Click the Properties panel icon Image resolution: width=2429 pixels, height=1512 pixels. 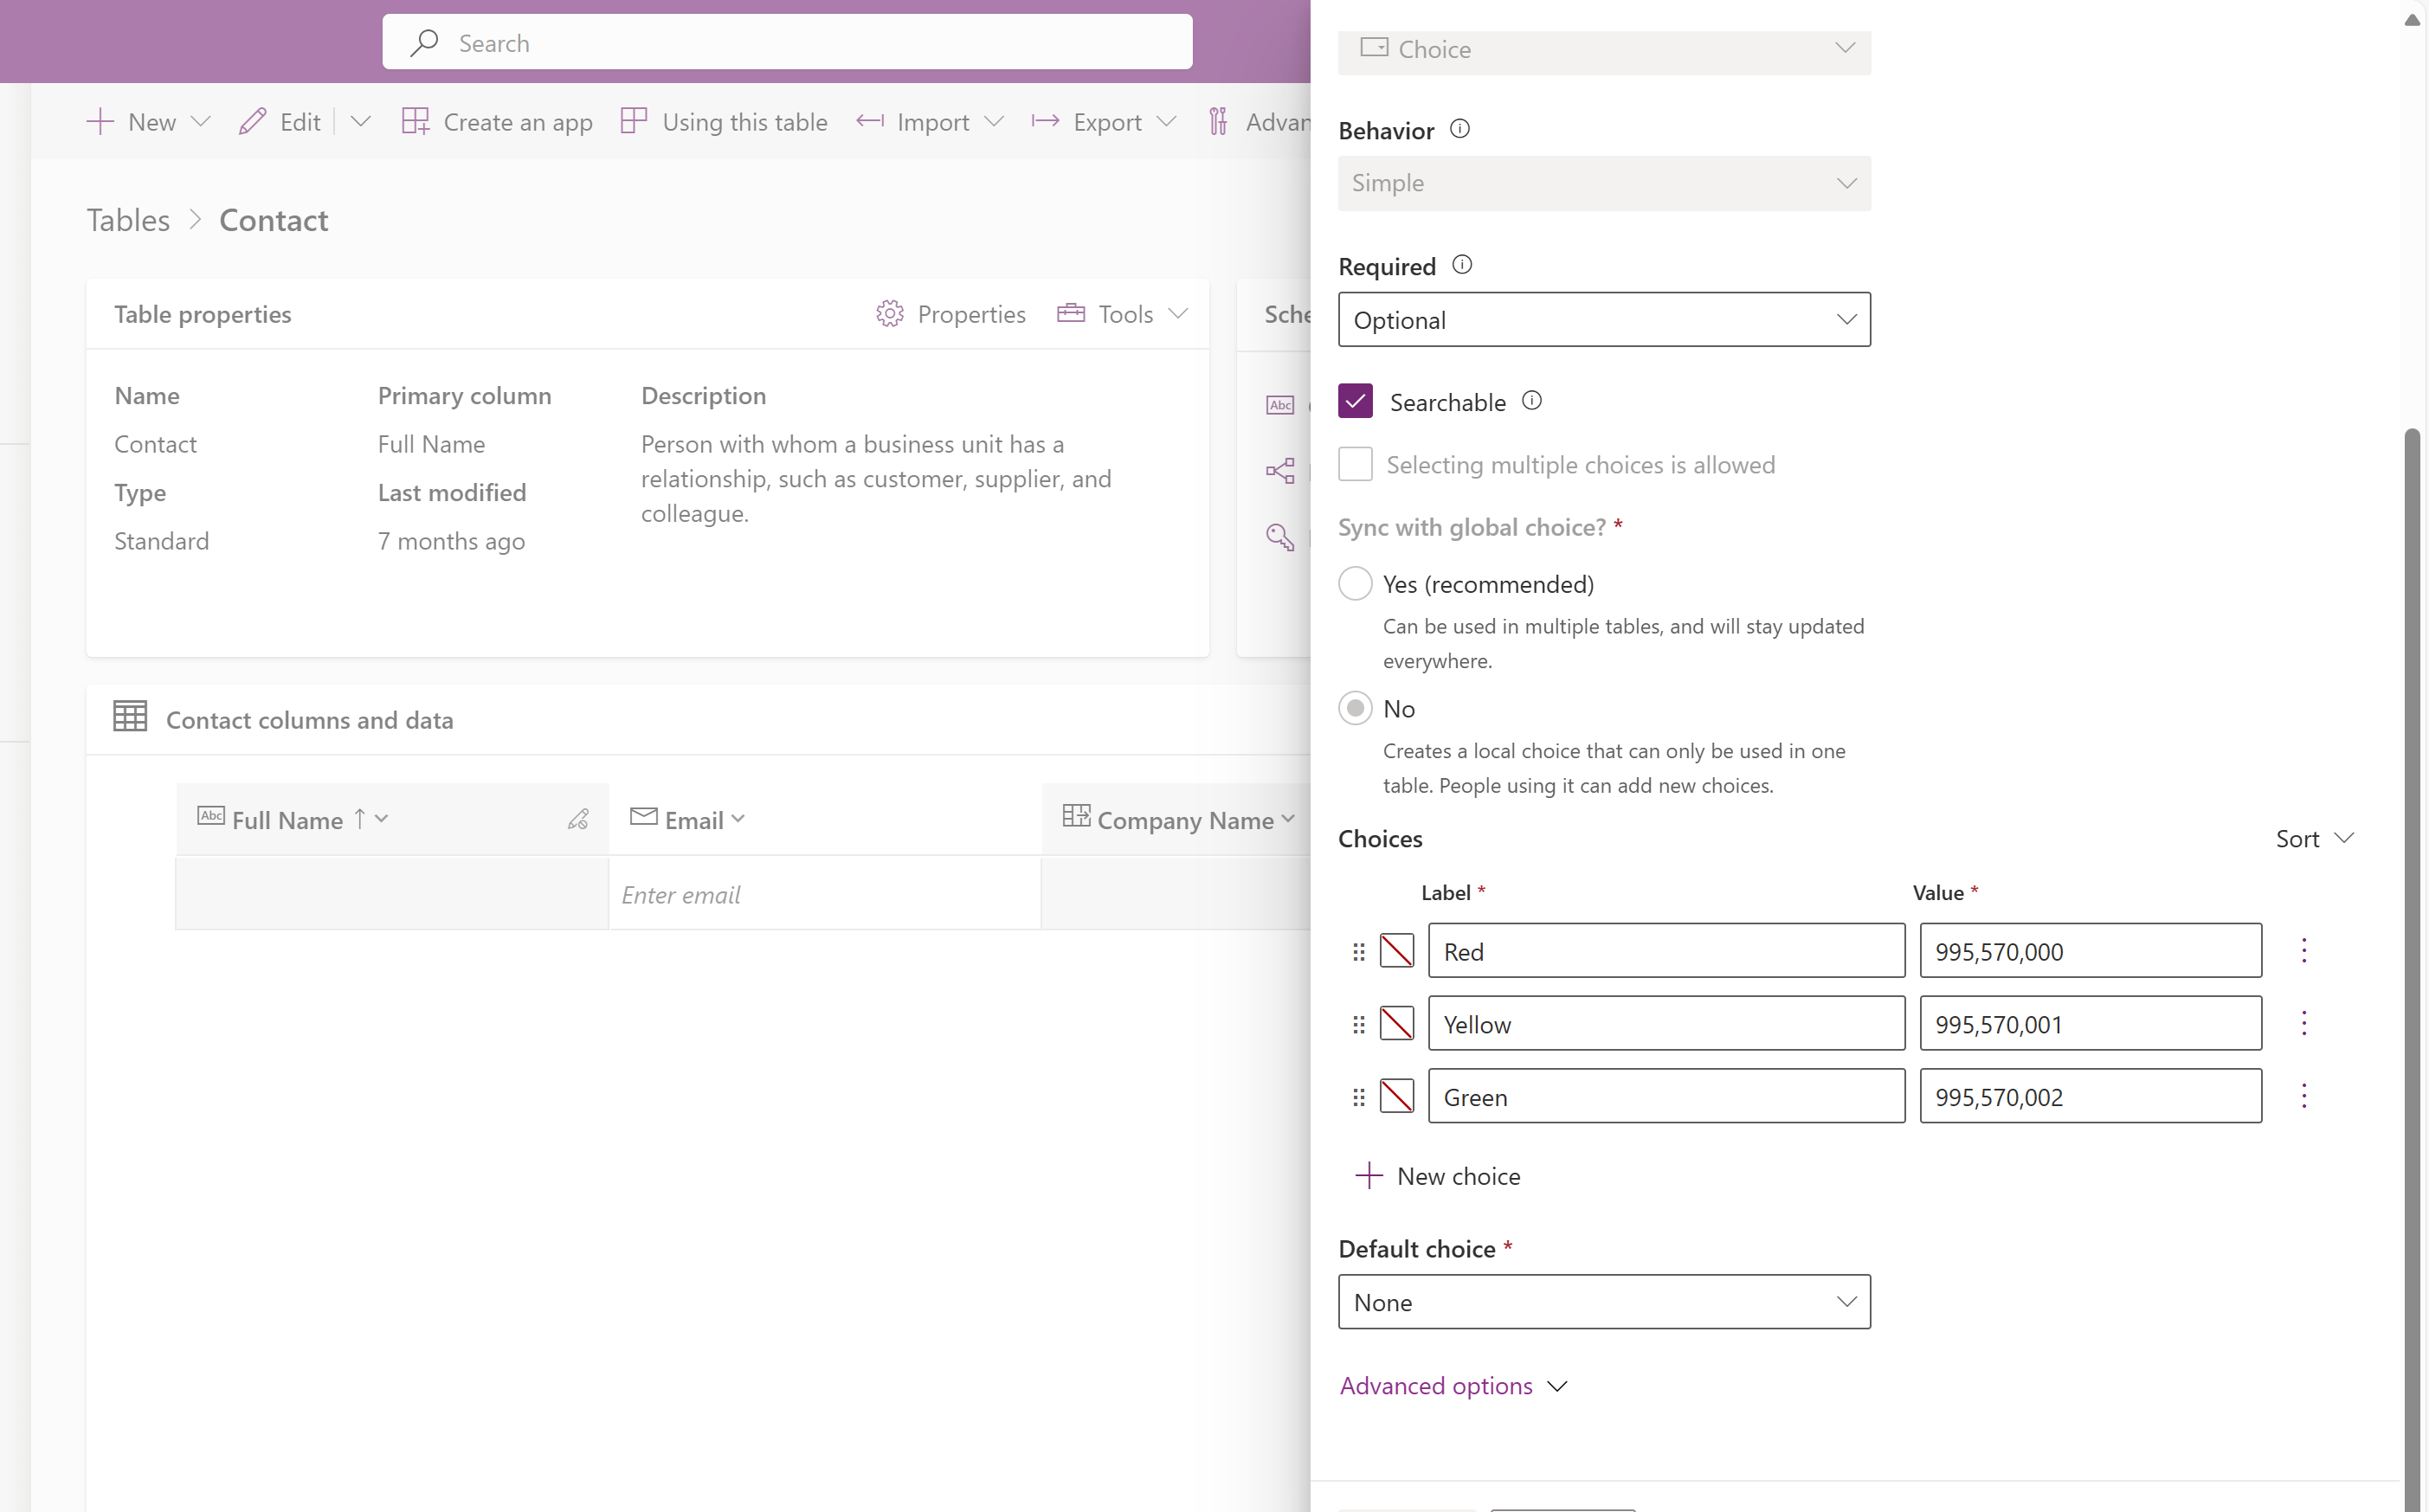pyautogui.click(x=892, y=313)
